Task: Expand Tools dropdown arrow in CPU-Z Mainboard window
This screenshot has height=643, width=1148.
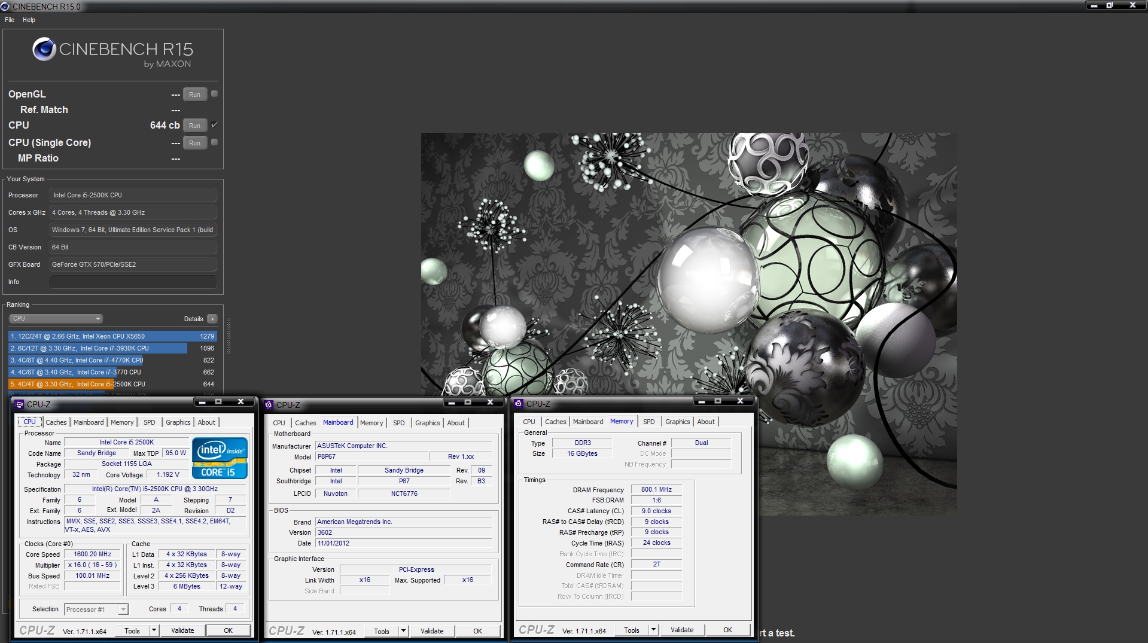Action: coord(403,631)
